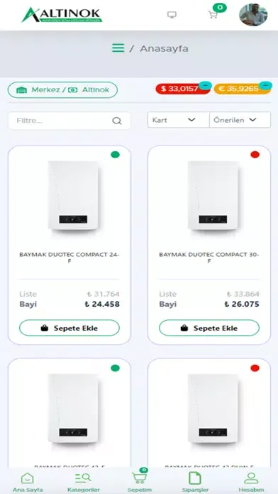Click dealer price ₺ 26.075

click(242, 304)
